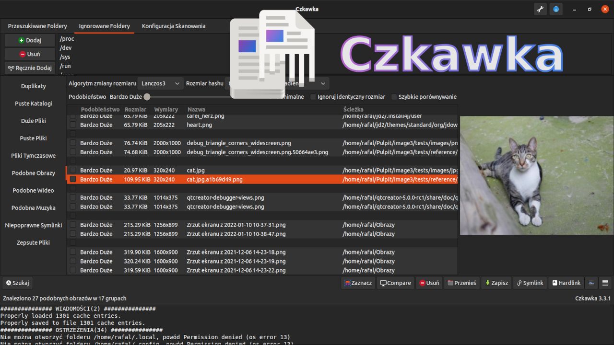The image size is (614, 345).
Task: Select Podobne Obrazy tool
Action: point(34,173)
